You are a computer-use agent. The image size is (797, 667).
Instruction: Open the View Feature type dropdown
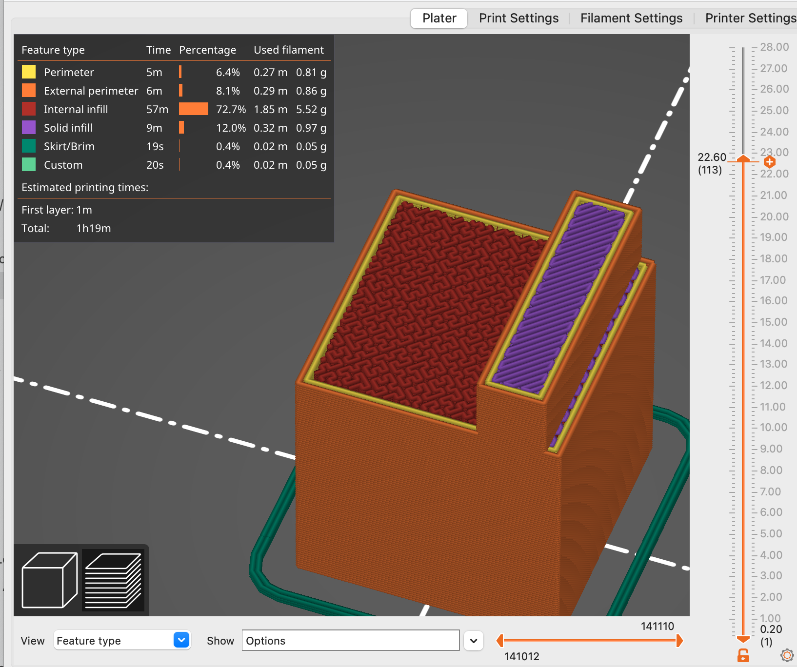(x=122, y=640)
